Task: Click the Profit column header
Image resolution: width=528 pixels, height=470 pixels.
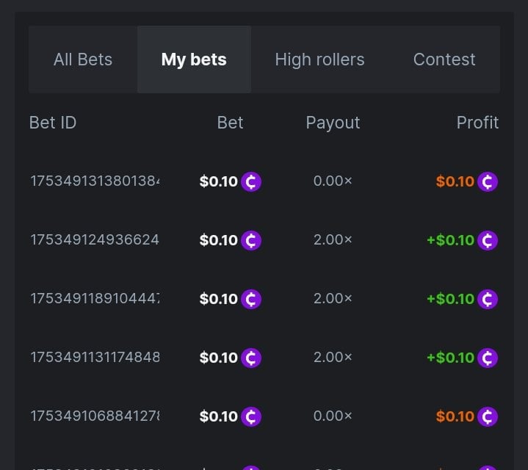Action: [477, 123]
